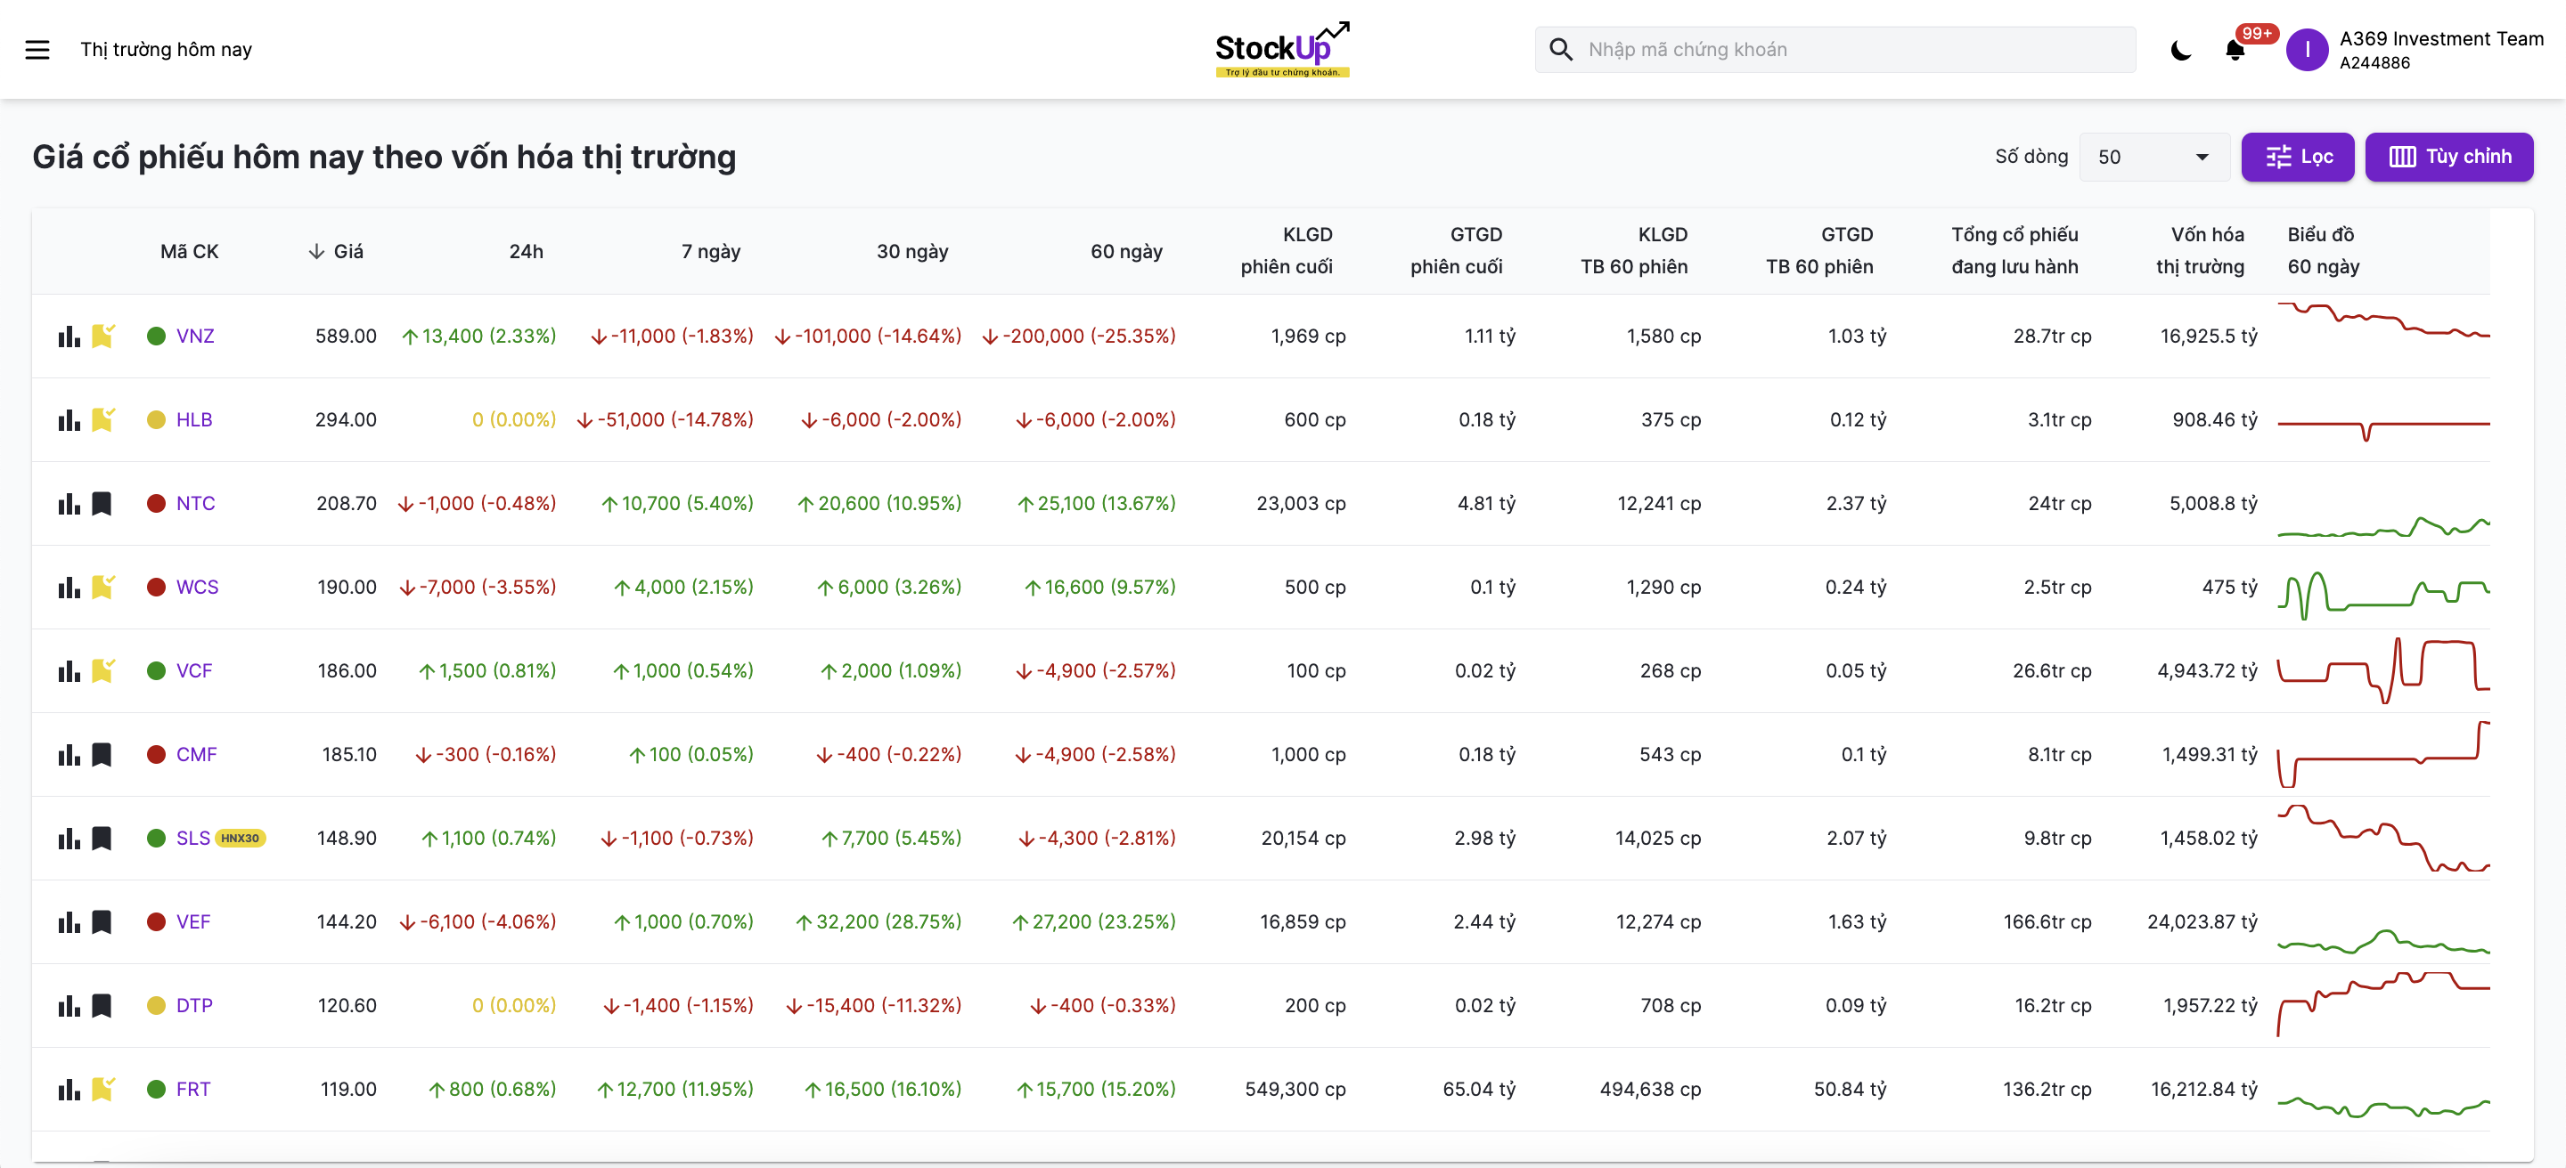Toggle VEF watchlist bookmark

click(102, 921)
